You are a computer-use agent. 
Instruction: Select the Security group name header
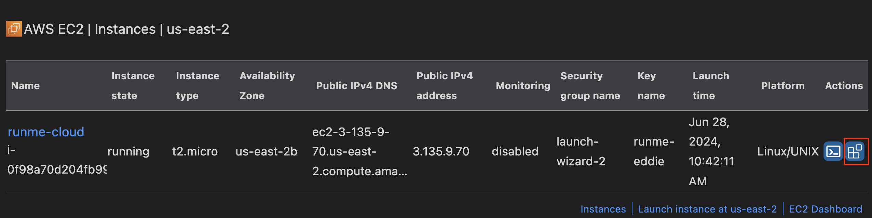click(x=590, y=86)
